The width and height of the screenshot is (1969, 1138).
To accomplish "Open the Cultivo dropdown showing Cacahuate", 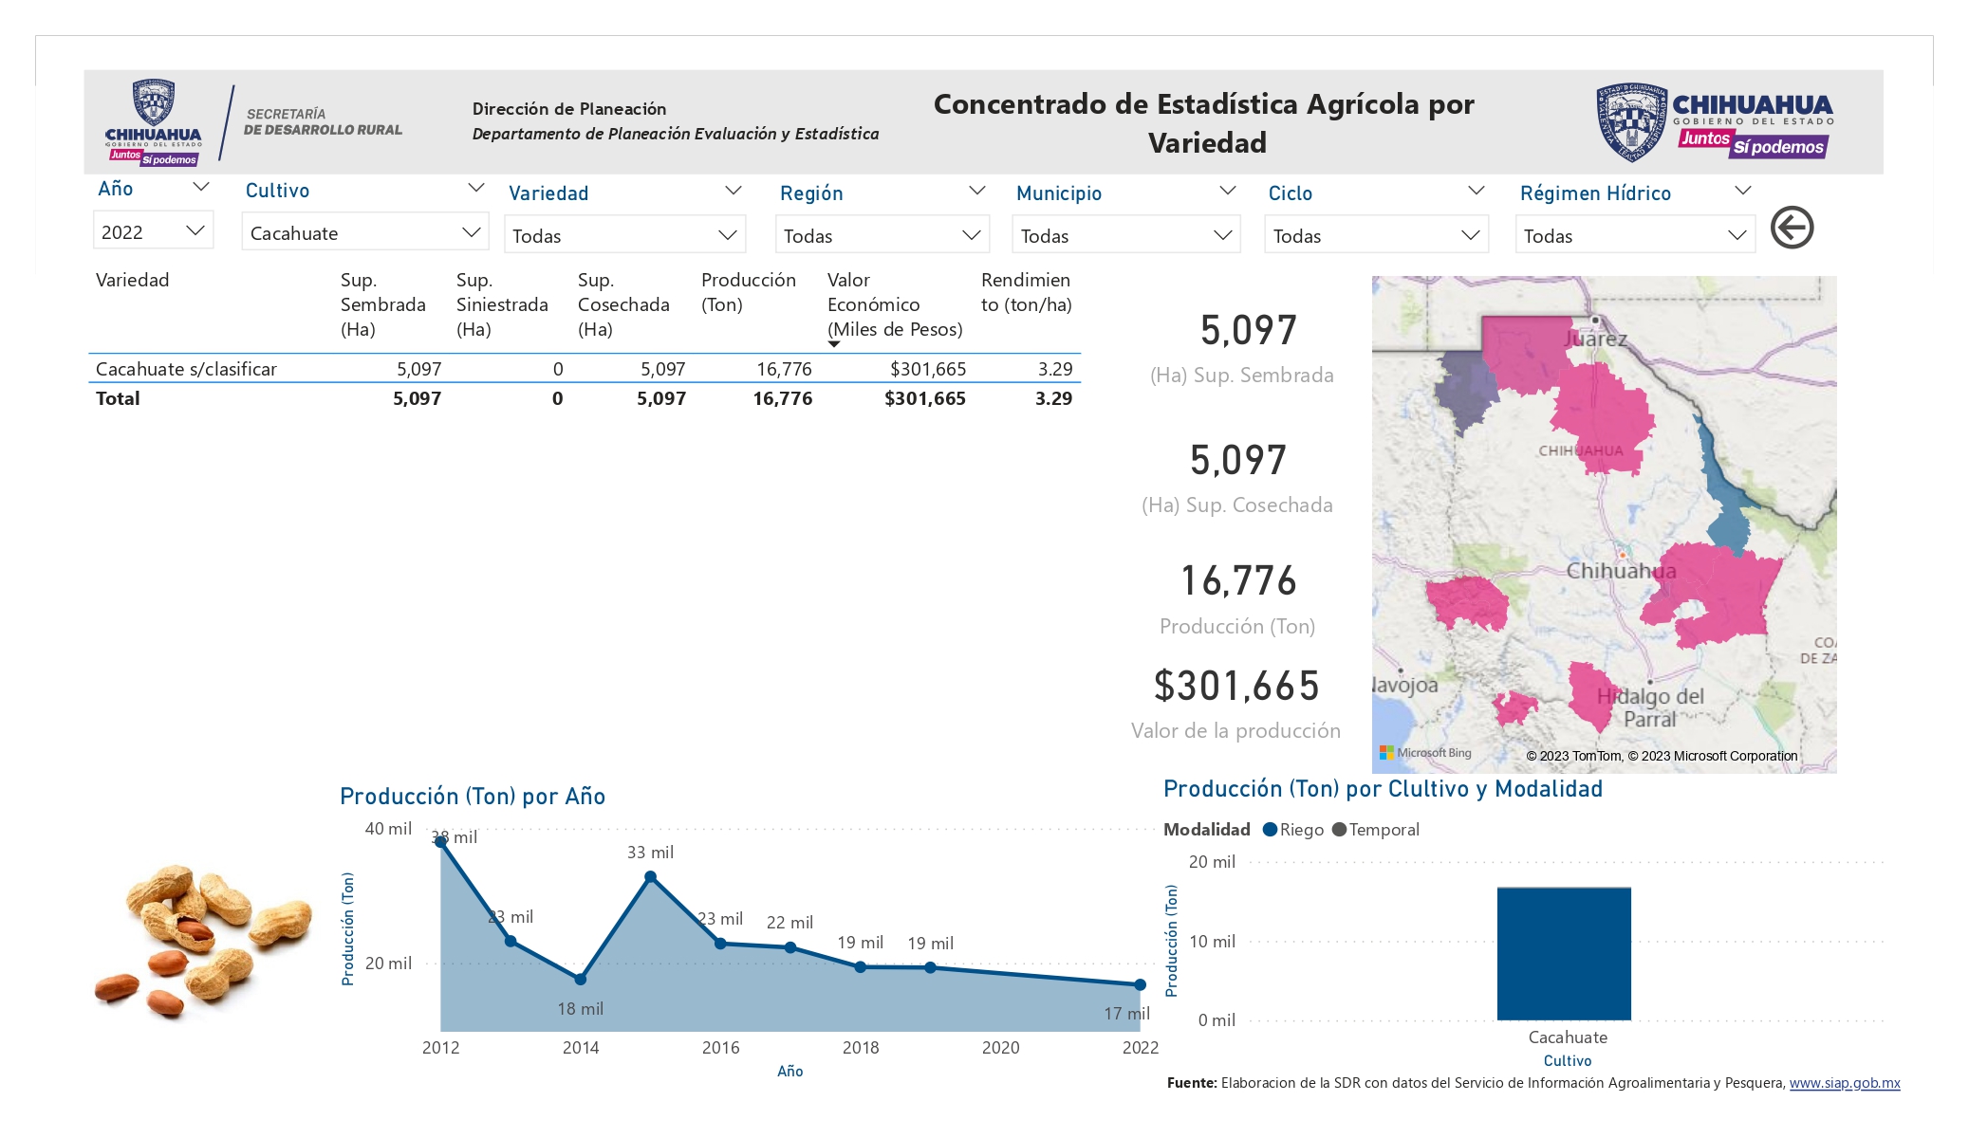I will [365, 232].
